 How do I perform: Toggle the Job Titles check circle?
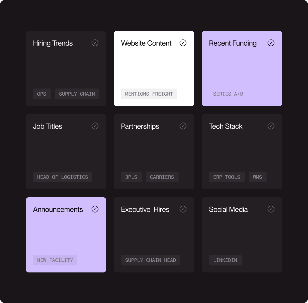pos(95,126)
